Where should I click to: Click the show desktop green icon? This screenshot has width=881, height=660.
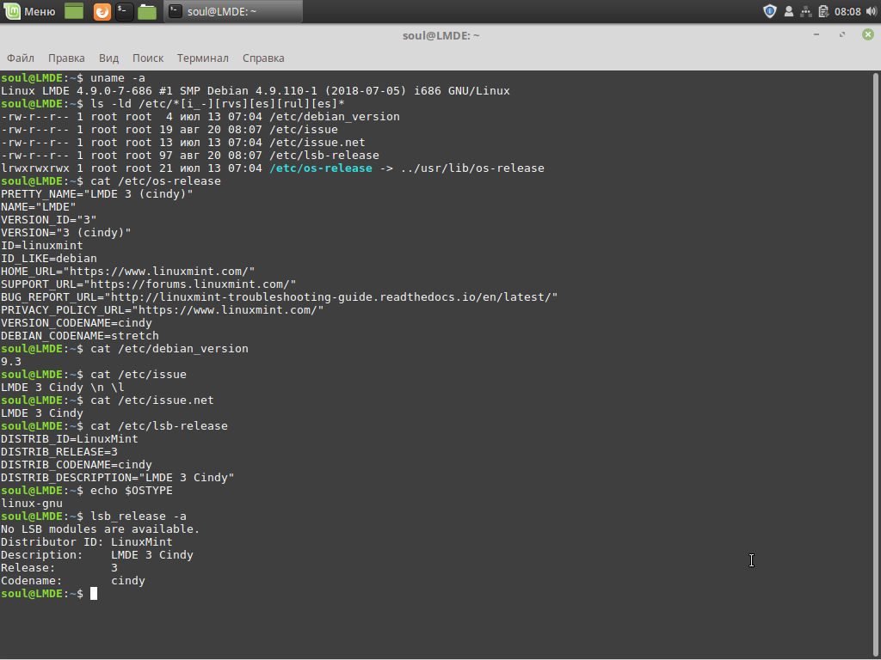(74, 11)
